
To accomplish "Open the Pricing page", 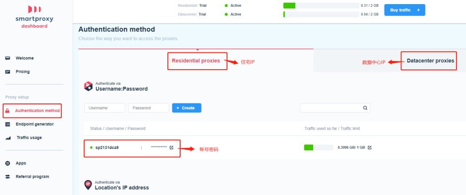I will [x=23, y=72].
